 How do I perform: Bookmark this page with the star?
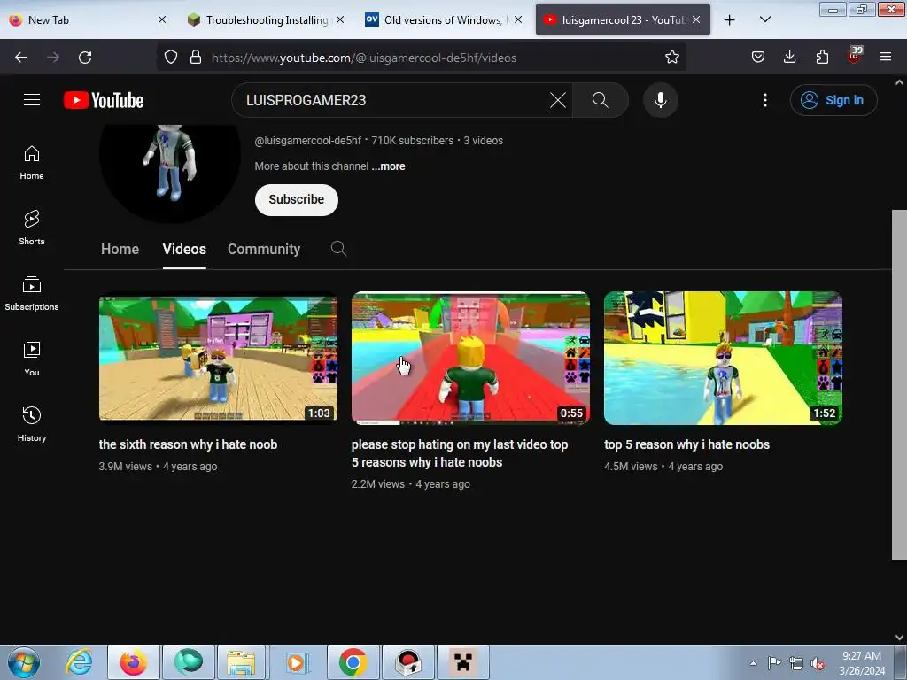[671, 58]
